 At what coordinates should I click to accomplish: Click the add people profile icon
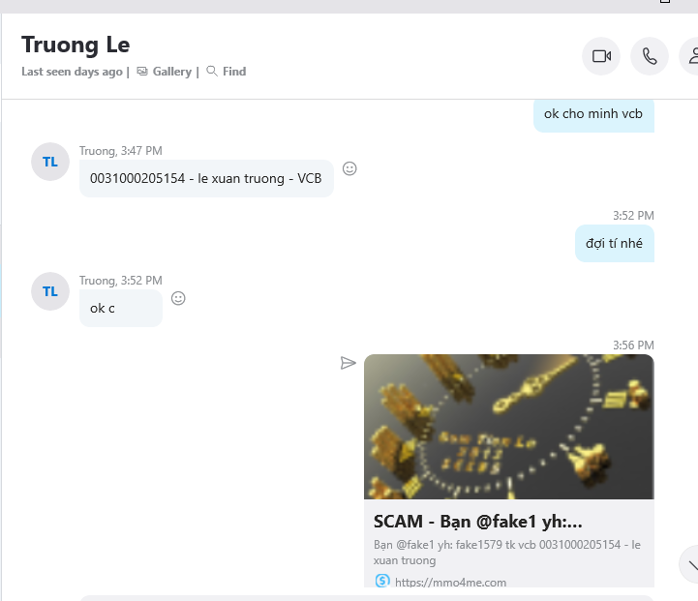pos(691,56)
